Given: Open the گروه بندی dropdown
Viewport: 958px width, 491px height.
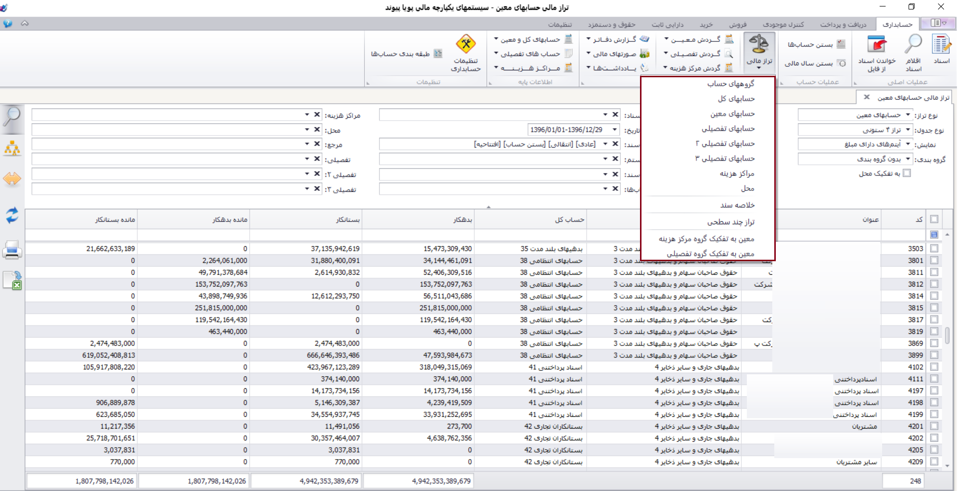Looking at the screenshot, I should [908, 159].
